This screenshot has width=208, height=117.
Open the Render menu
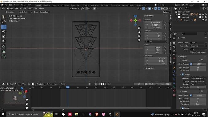(x=16, y=5)
